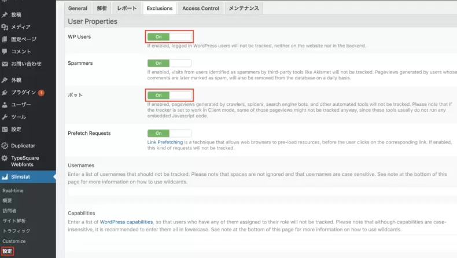Select the General tab

click(x=78, y=9)
